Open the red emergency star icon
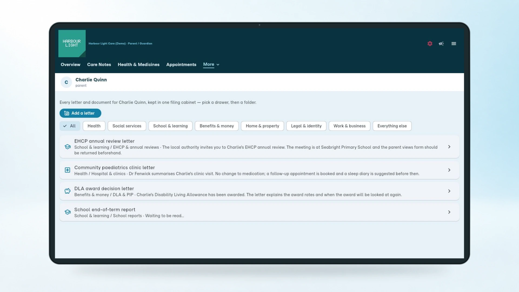This screenshot has width=519, height=292. coord(430,44)
